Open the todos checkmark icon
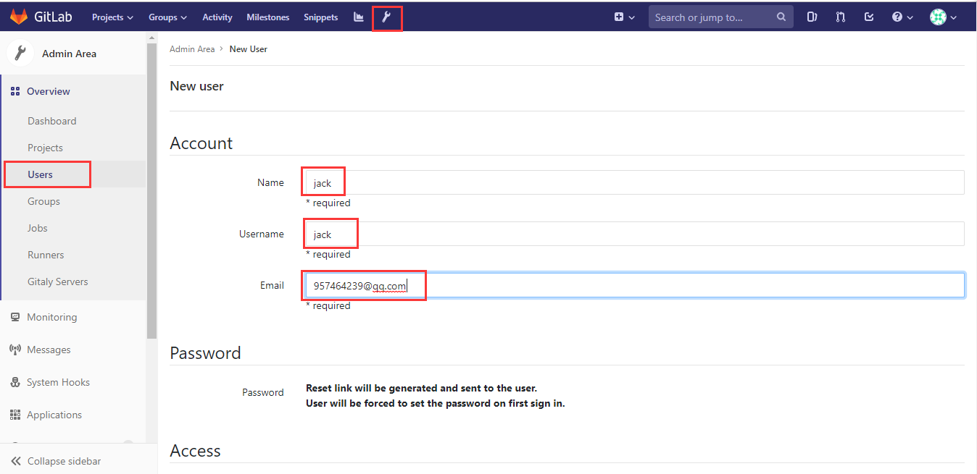 coord(869,17)
